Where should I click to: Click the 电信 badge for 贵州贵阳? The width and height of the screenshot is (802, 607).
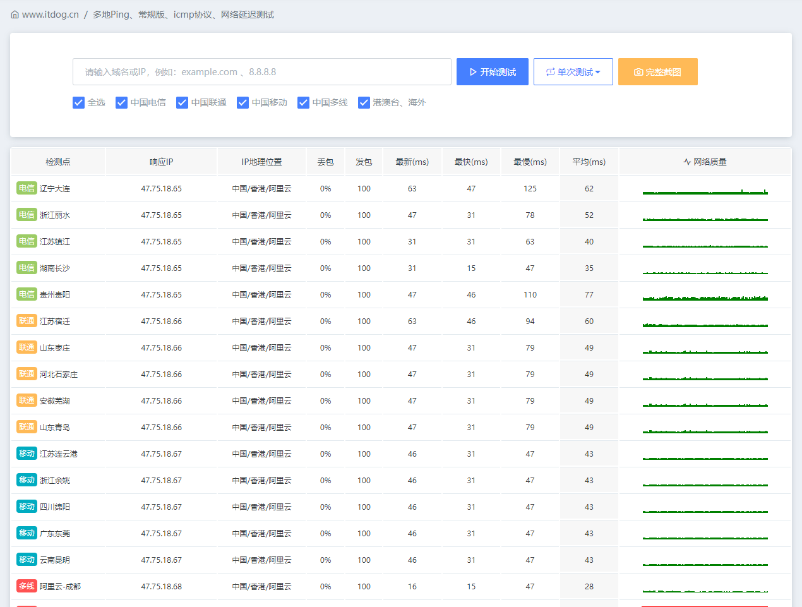click(x=27, y=294)
